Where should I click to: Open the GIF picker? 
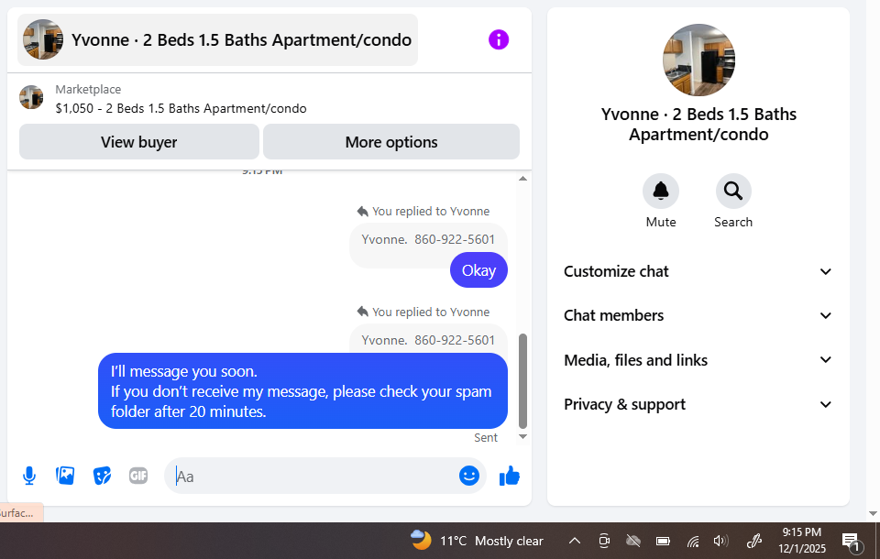tap(138, 476)
